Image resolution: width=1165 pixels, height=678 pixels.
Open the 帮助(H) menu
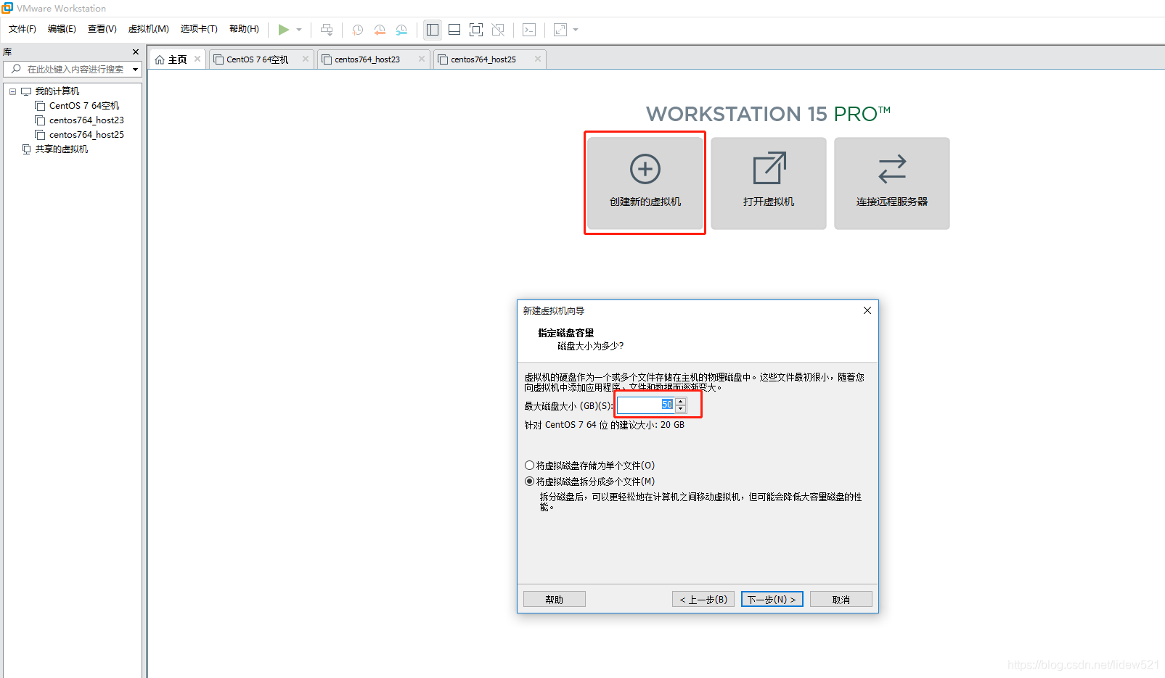244,29
